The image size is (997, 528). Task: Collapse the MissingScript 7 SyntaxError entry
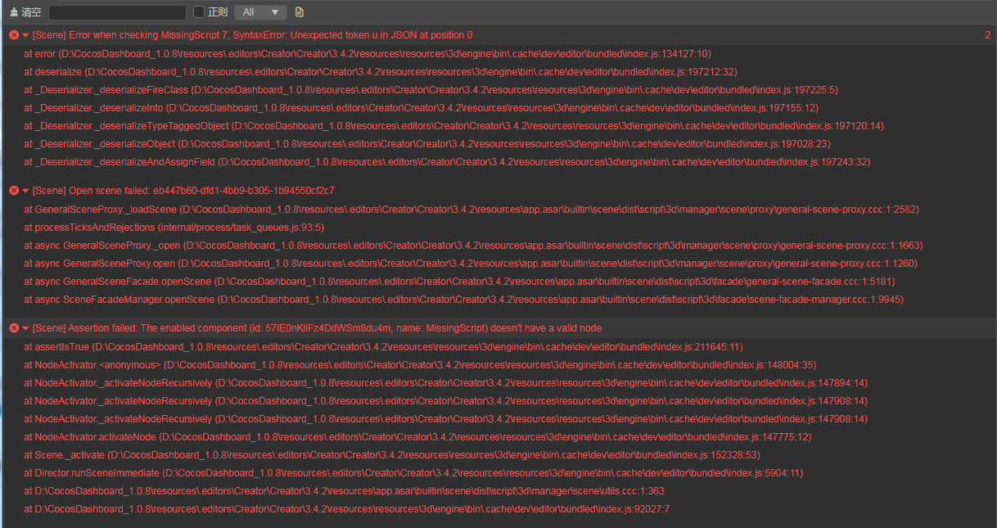[25, 35]
